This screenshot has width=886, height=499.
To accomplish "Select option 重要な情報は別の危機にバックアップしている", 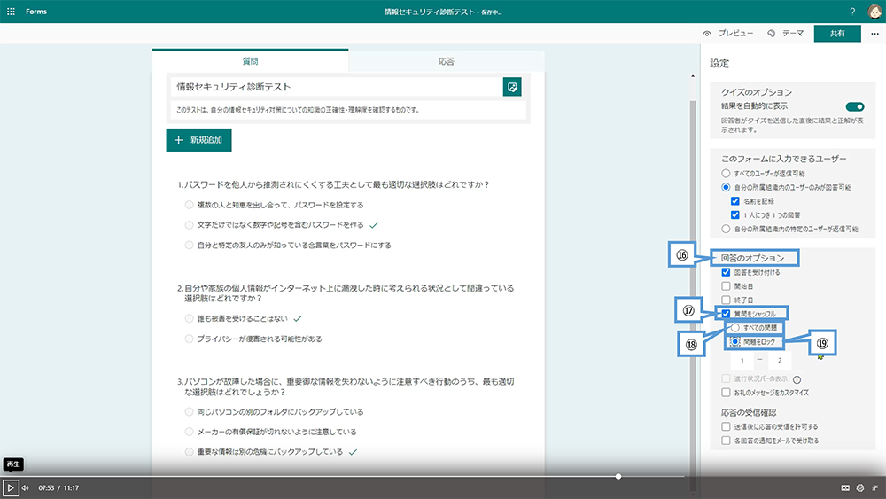I will [x=190, y=452].
